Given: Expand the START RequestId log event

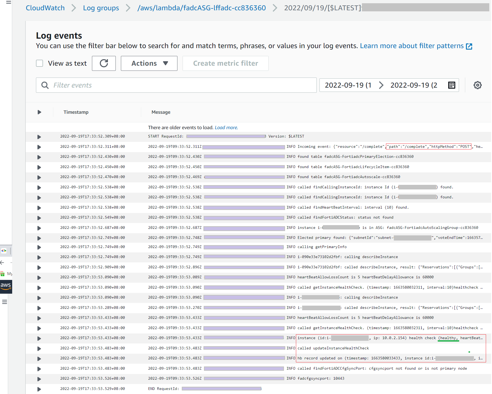Looking at the screenshot, I should coord(39,137).
